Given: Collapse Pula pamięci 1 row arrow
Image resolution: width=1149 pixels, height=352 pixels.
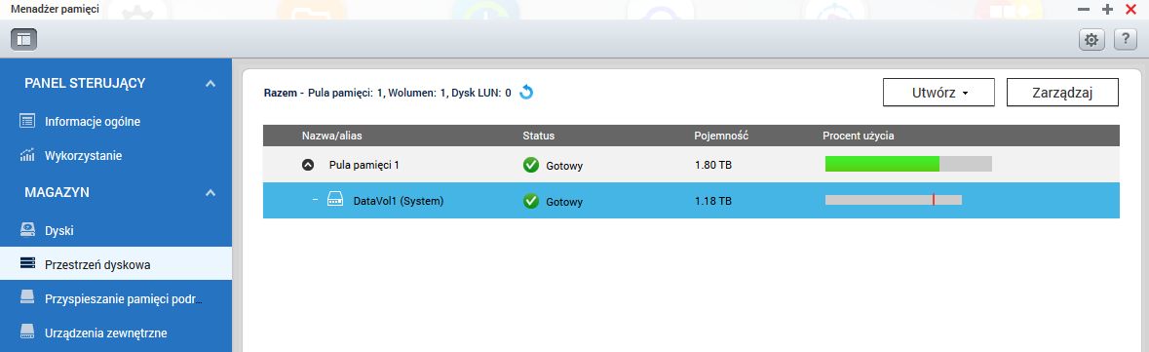Looking at the screenshot, I should tap(308, 165).
